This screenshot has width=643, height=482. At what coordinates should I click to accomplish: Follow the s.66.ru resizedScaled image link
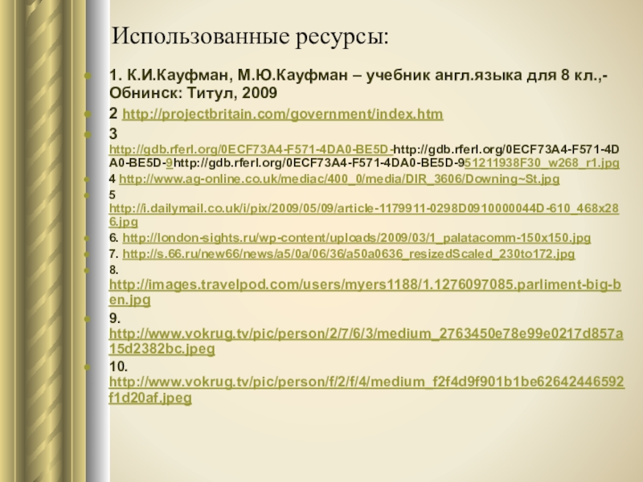[349, 254]
